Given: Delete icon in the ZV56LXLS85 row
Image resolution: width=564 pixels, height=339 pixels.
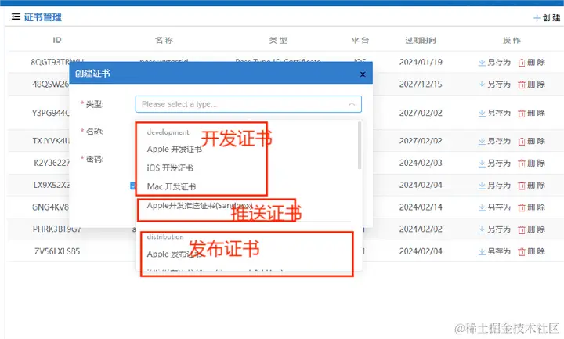Looking at the screenshot, I should (522, 251).
